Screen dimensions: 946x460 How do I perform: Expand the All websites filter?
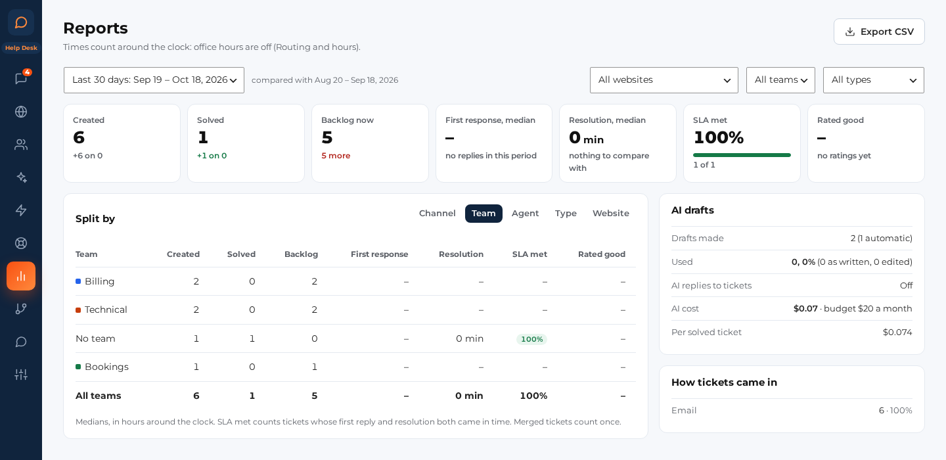pos(664,80)
